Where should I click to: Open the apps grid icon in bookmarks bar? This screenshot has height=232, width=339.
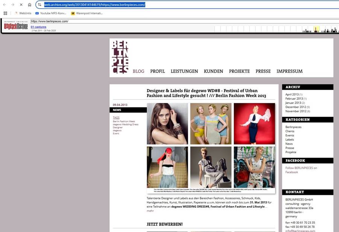click(5, 13)
